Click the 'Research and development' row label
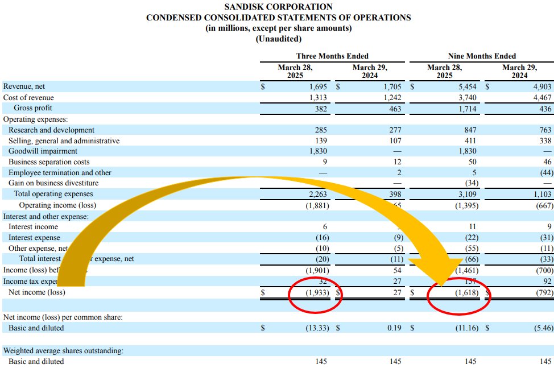554x368 pixels. coord(52,130)
